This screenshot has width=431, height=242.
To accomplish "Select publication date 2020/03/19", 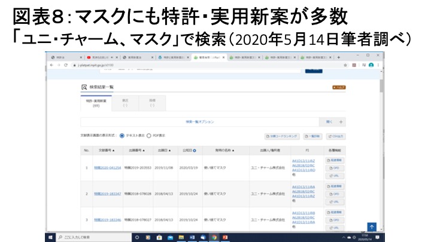I will coord(189,168).
